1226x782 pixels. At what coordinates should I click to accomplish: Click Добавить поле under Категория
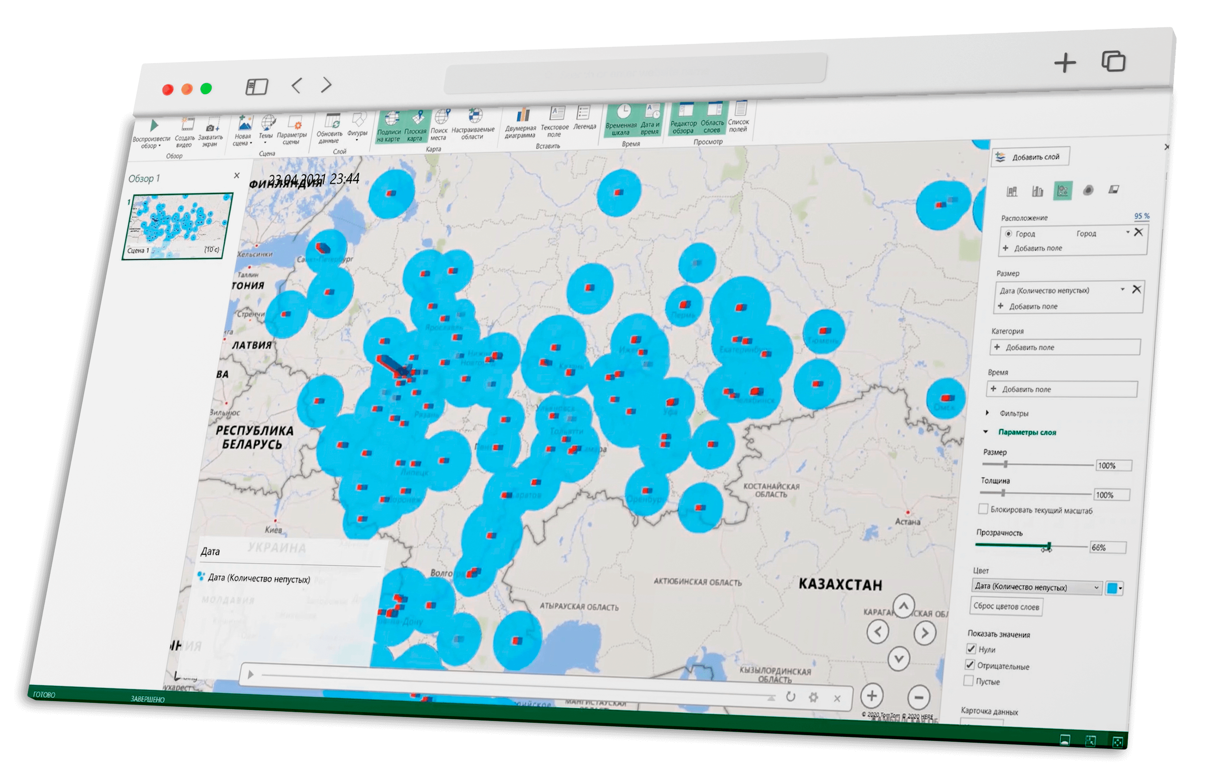pos(1066,347)
